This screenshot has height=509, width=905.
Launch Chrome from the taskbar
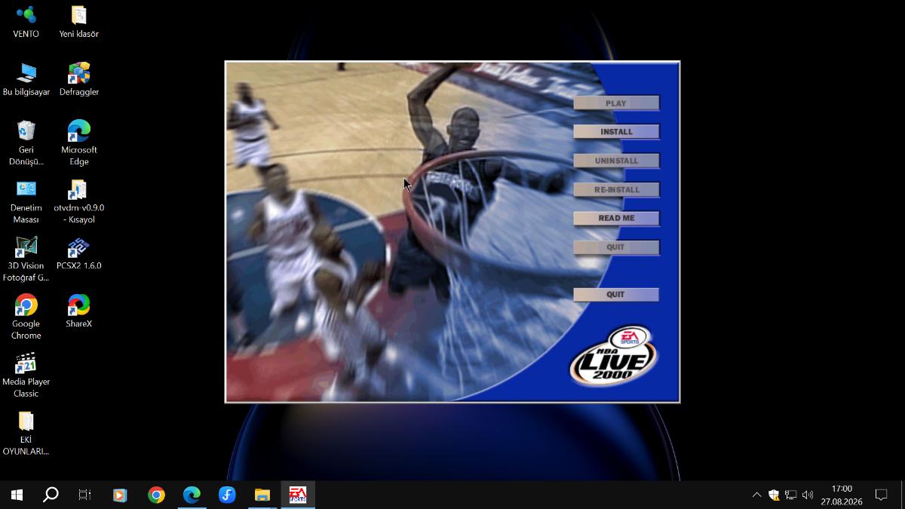(156, 495)
